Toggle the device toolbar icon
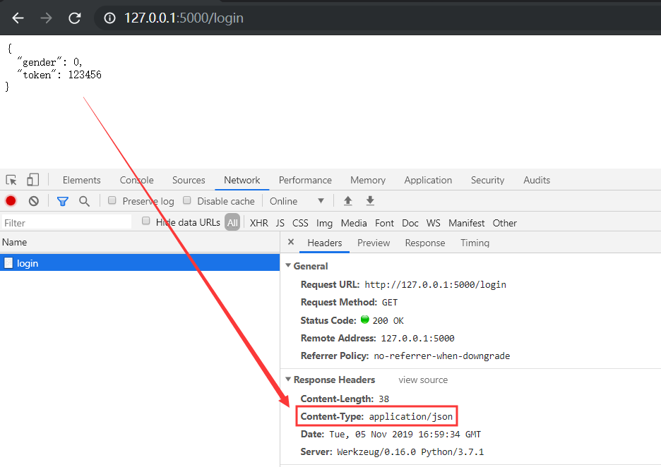This screenshot has height=467, width=661. (33, 180)
